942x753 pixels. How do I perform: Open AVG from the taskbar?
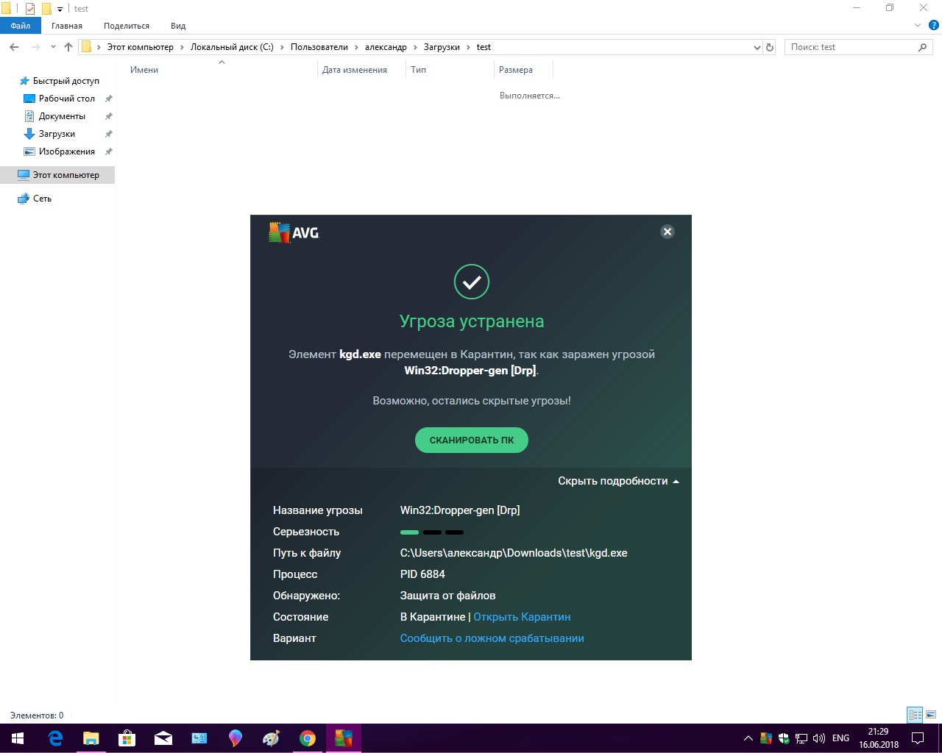pos(344,738)
